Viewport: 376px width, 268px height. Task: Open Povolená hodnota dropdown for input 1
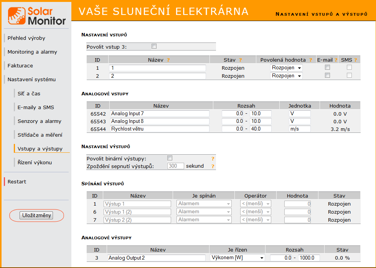click(286, 68)
